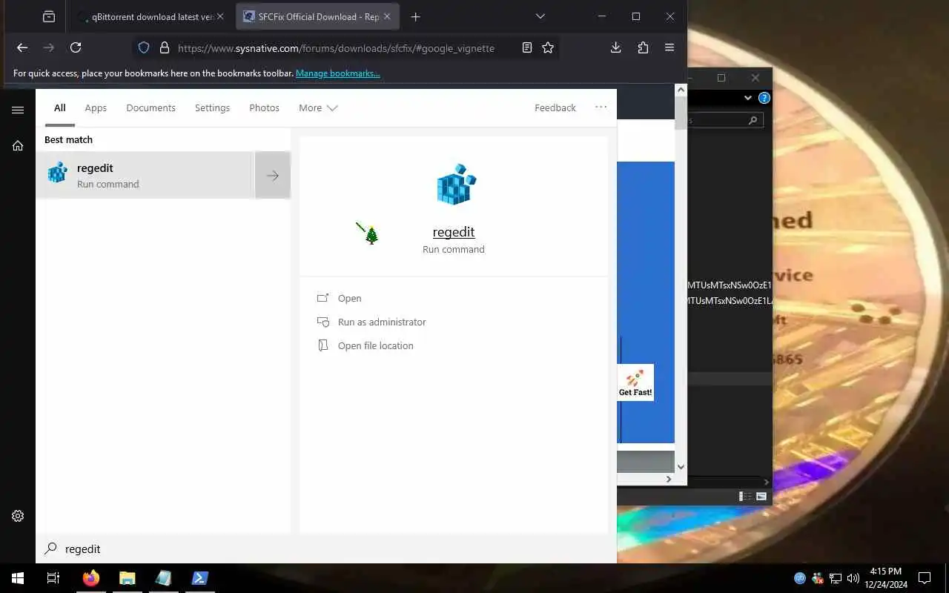The image size is (949, 593).
Task: Open a new Firefox tab
Action: [416, 16]
